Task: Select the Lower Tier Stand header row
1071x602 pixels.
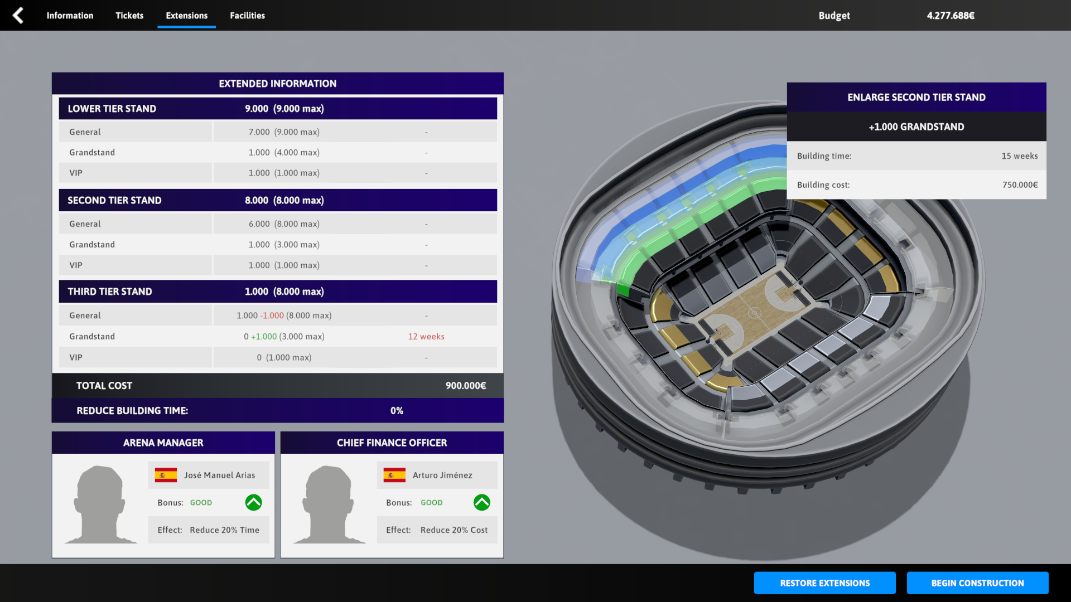Action: click(x=278, y=109)
